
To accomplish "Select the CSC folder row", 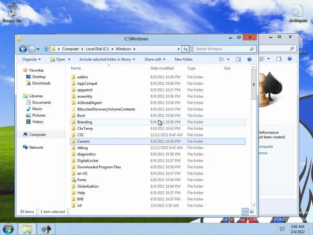I will tap(158, 135).
